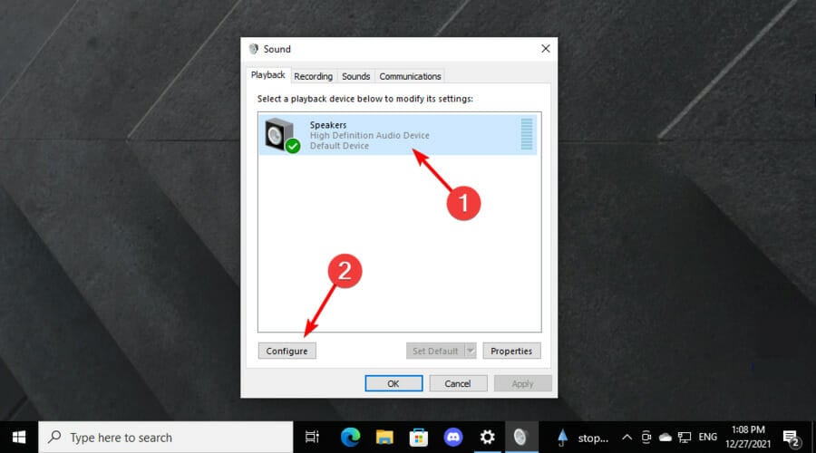Open the Windows Start menu

click(19, 438)
